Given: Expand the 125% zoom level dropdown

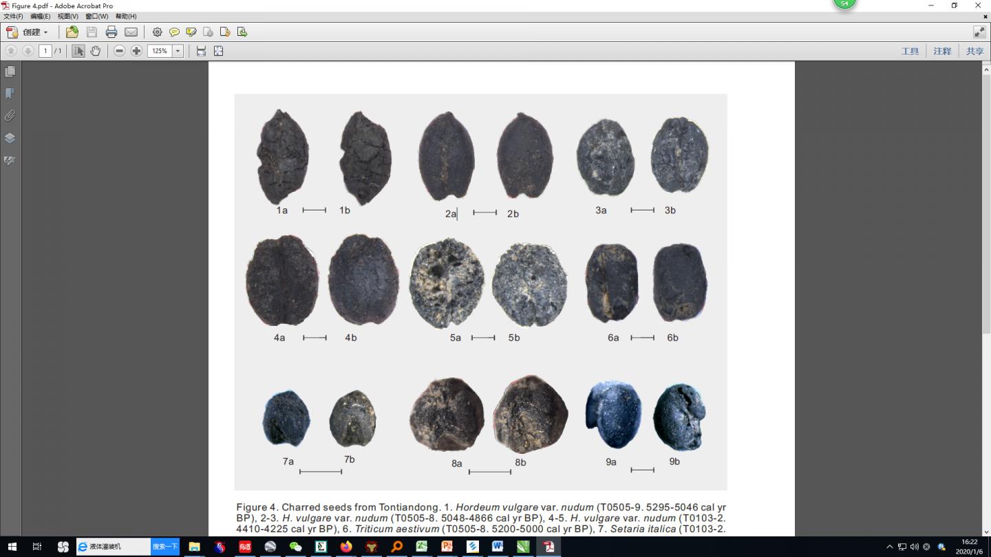Looking at the screenshot, I should [x=178, y=51].
